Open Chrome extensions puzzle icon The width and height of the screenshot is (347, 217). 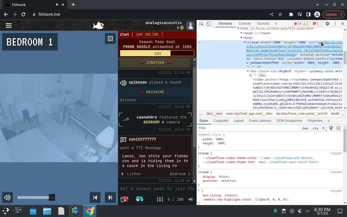[291, 14]
